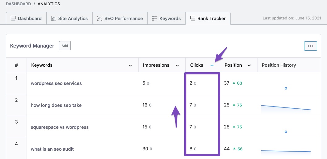
Task: Click the Keywords list icon
Action: click(x=155, y=19)
